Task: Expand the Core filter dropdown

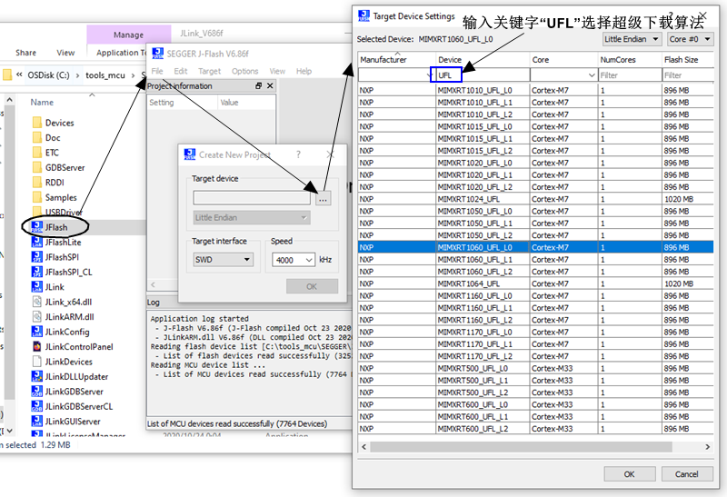Action: click(x=592, y=75)
